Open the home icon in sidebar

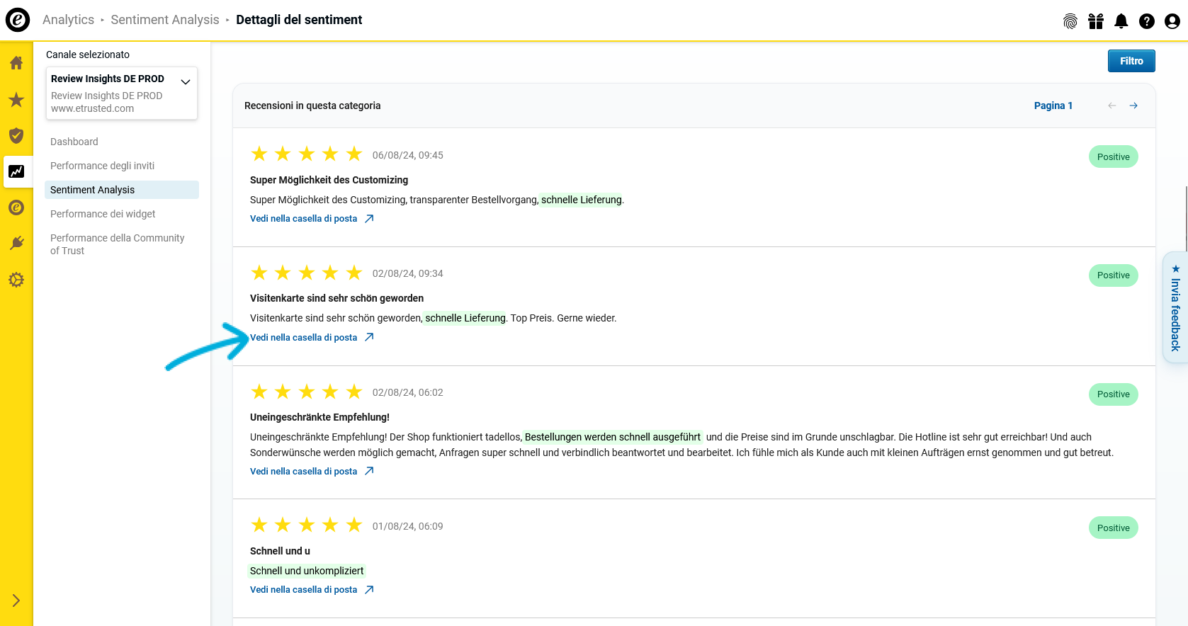coord(16,63)
